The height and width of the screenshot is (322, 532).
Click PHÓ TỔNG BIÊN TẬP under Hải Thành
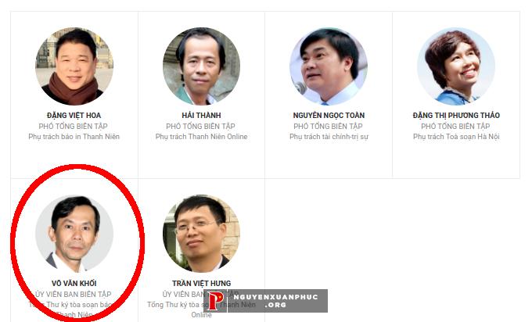point(200,126)
